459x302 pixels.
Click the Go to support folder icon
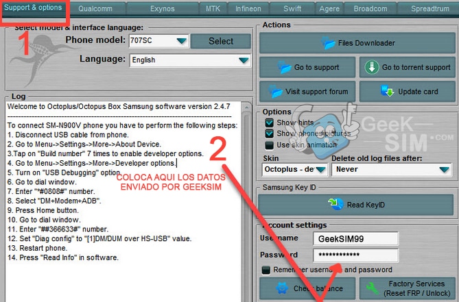point(284,68)
